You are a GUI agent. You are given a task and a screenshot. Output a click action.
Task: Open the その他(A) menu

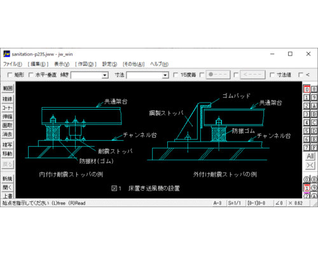[134, 64]
